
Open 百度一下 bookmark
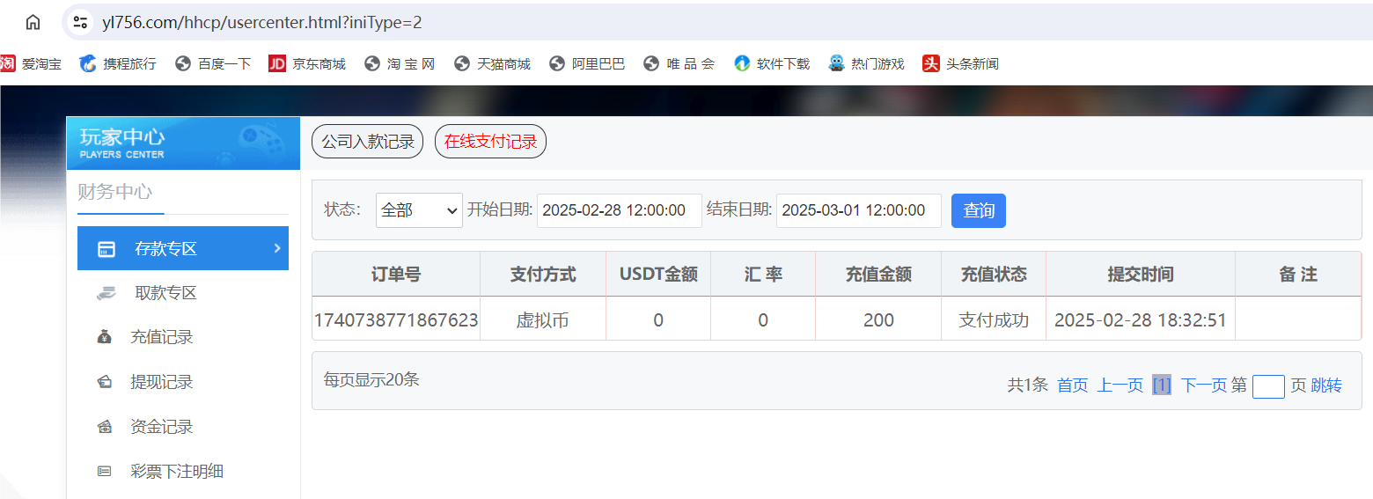(x=213, y=63)
